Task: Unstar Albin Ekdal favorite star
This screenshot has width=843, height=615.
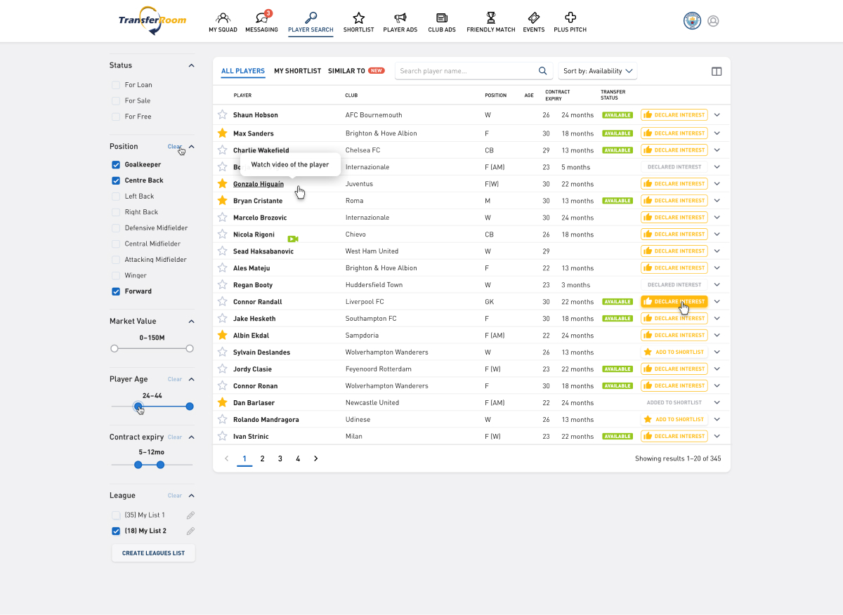Action: tap(223, 335)
